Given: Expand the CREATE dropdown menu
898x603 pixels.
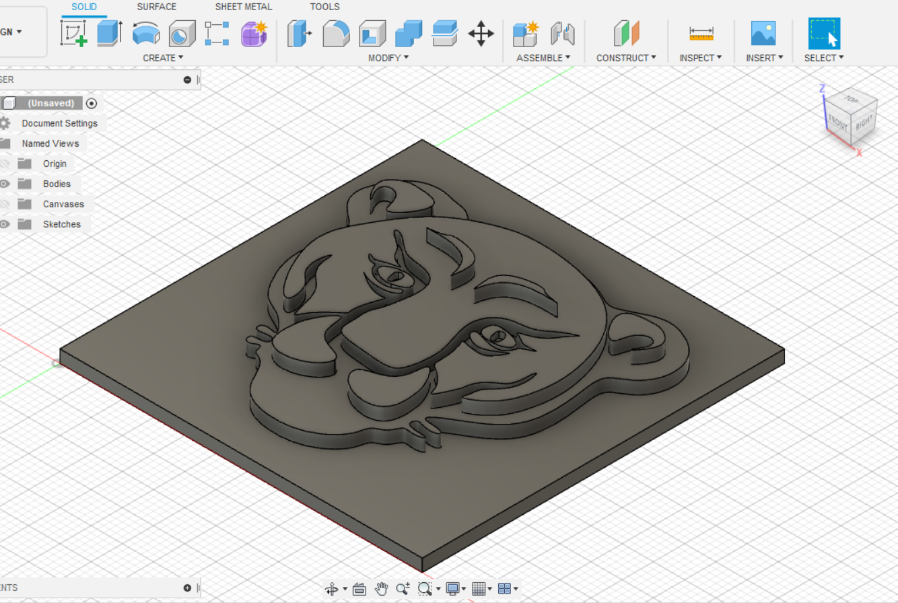Looking at the screenshot, I should (163, 58).
